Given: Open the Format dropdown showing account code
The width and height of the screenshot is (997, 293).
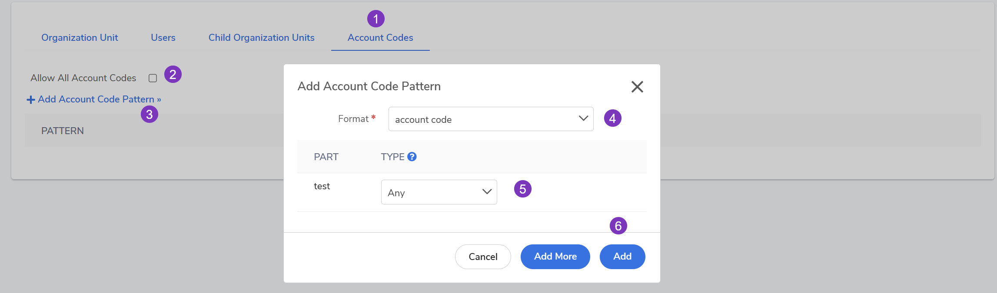Looking at the screenshot, I should (x=491, y=119).
